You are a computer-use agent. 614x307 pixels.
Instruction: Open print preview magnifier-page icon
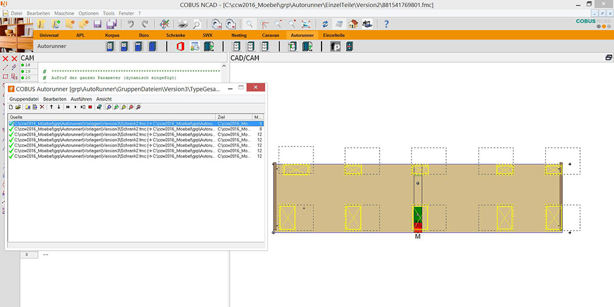click(x=196, y=24)
